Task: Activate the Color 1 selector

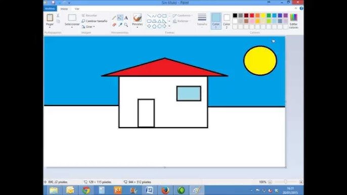Action: [216, 21]
